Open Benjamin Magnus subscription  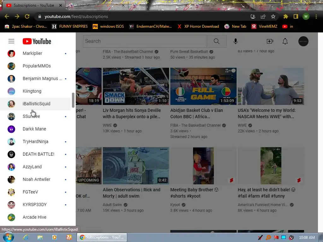(x=35, y=78)
